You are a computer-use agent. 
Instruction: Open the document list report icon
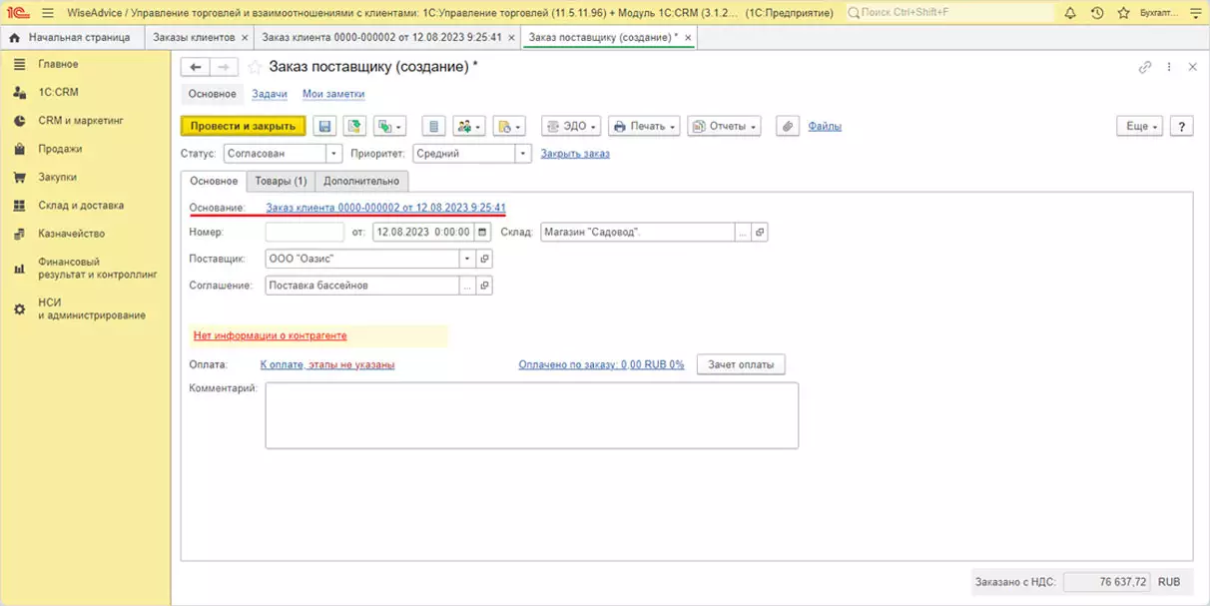point(433,126)
